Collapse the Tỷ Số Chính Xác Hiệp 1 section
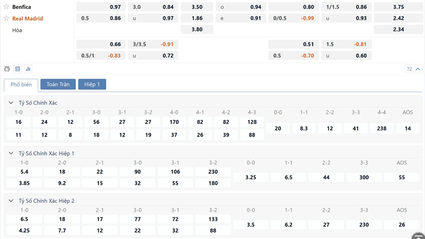425x239 pixels. point(11,153)
